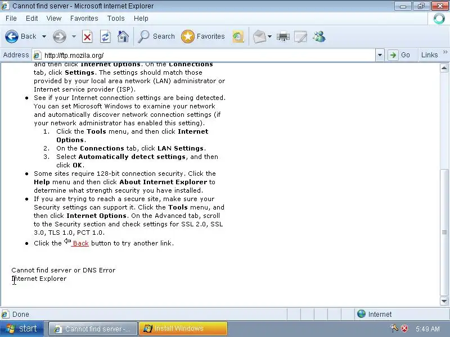
Task: Open the File menu
Action: (11, 19)
